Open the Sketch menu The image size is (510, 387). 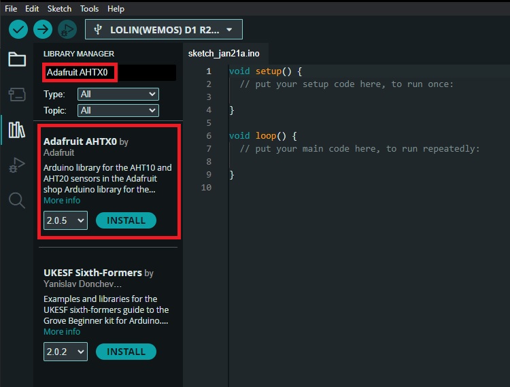(x=59, y=9)
